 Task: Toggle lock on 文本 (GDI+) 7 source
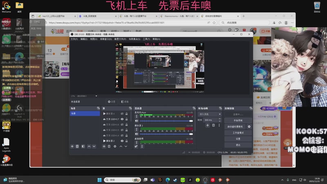[127, 119]
